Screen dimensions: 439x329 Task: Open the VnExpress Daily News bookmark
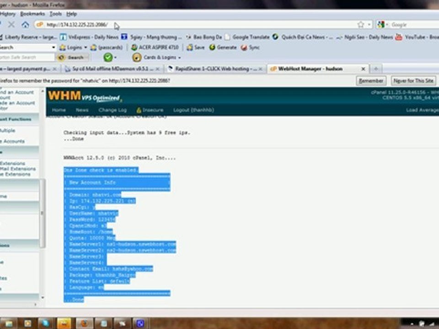pos(89,37)
